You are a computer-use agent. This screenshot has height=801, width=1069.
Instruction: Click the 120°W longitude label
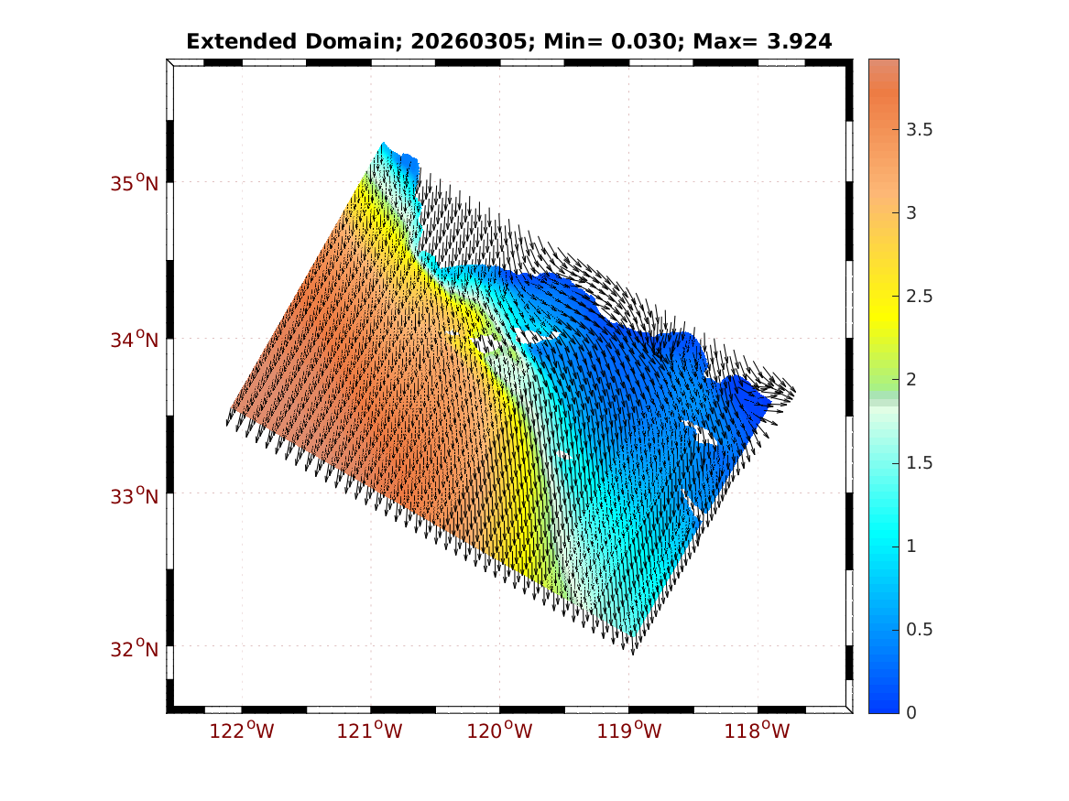500,731
